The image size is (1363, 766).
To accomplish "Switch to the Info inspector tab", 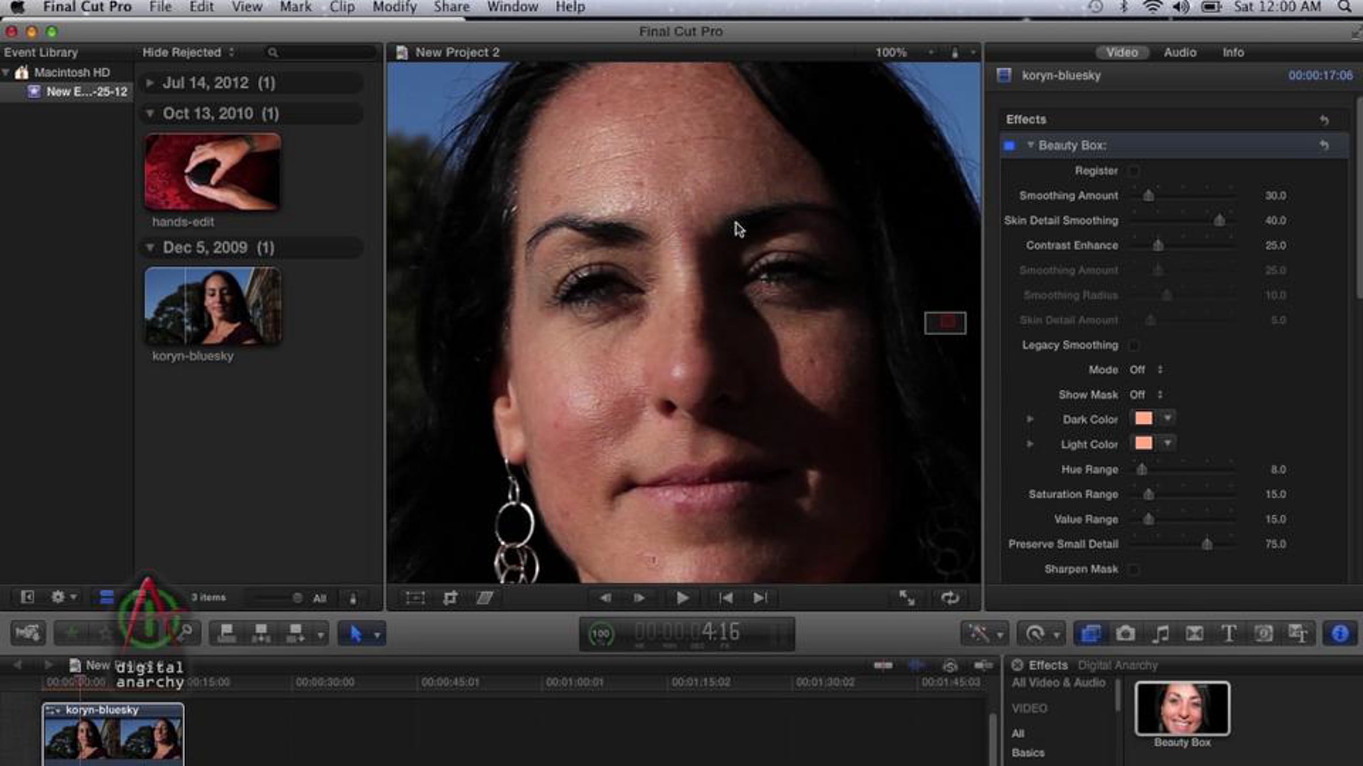I will pyautogui.click(x=1233, y=52).
